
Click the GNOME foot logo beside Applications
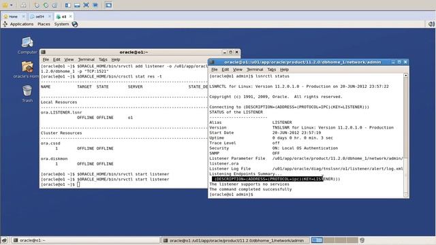coord(5,24)
